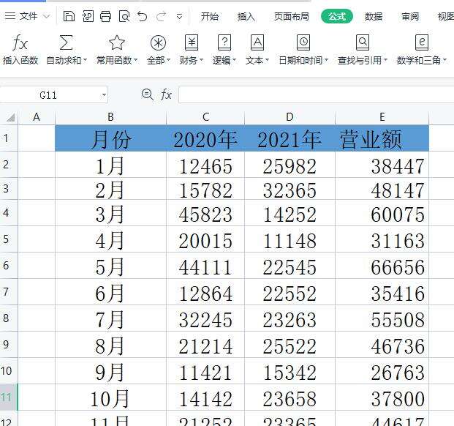Screen dimensions: 454x426
Task: Open the Financial functions yen icon
Action: click(192, 42)
